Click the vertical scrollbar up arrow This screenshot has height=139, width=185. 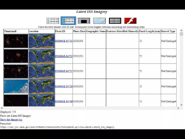coord(181,31)
